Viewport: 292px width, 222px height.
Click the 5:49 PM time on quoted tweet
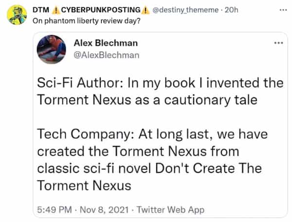coord(55,209)
